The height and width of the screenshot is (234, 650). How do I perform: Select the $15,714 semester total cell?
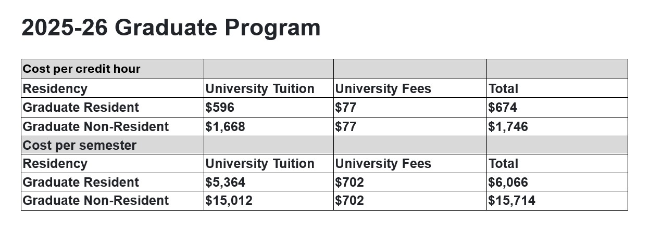click(511, 201)
